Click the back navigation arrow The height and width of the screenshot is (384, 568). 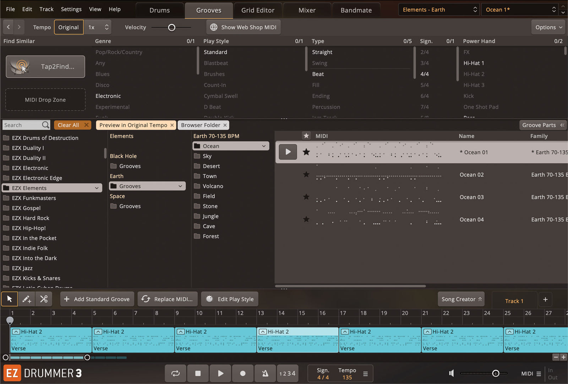[9, 27]
